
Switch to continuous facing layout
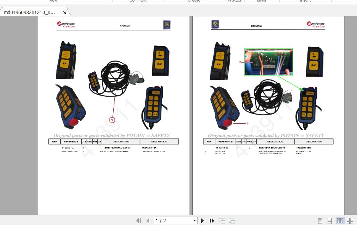pyautogui.click(x=350, y=221)
